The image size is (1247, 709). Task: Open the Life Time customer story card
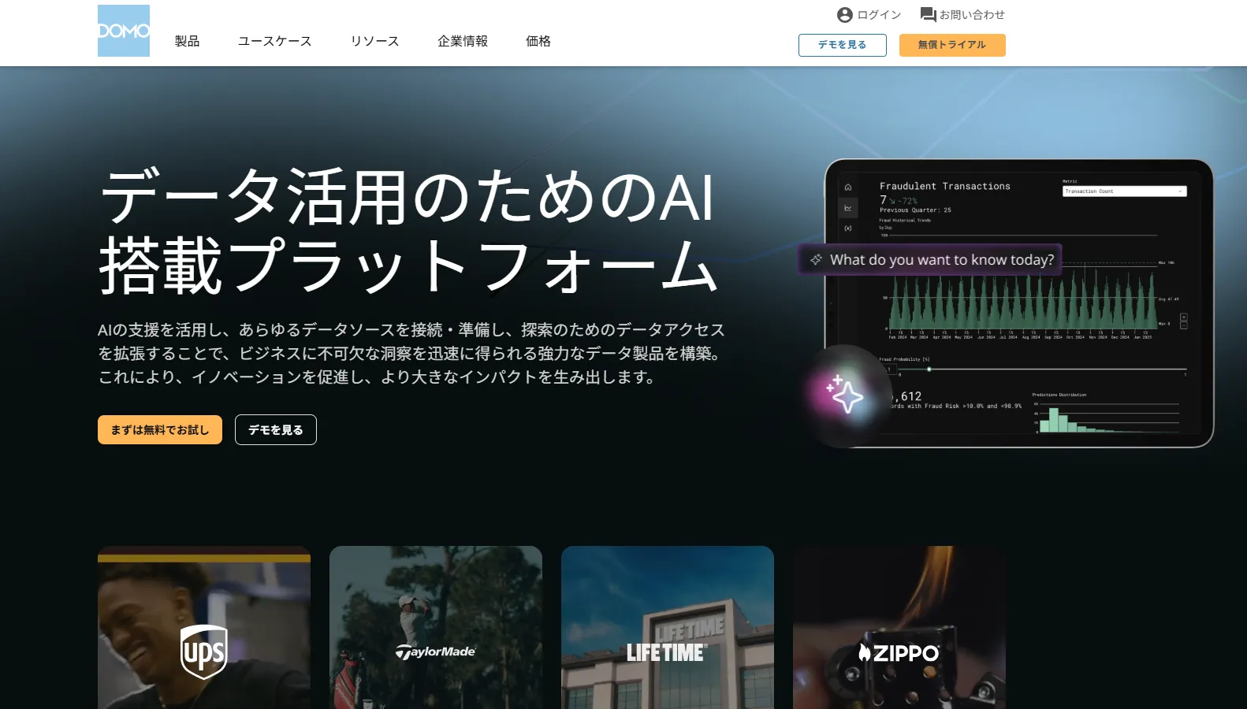668,627
